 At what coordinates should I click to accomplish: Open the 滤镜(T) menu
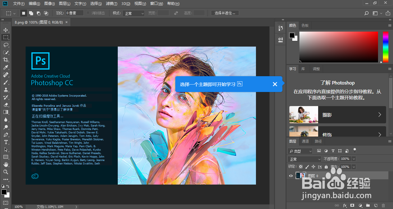pyautogui.click(x=111, y=4)
